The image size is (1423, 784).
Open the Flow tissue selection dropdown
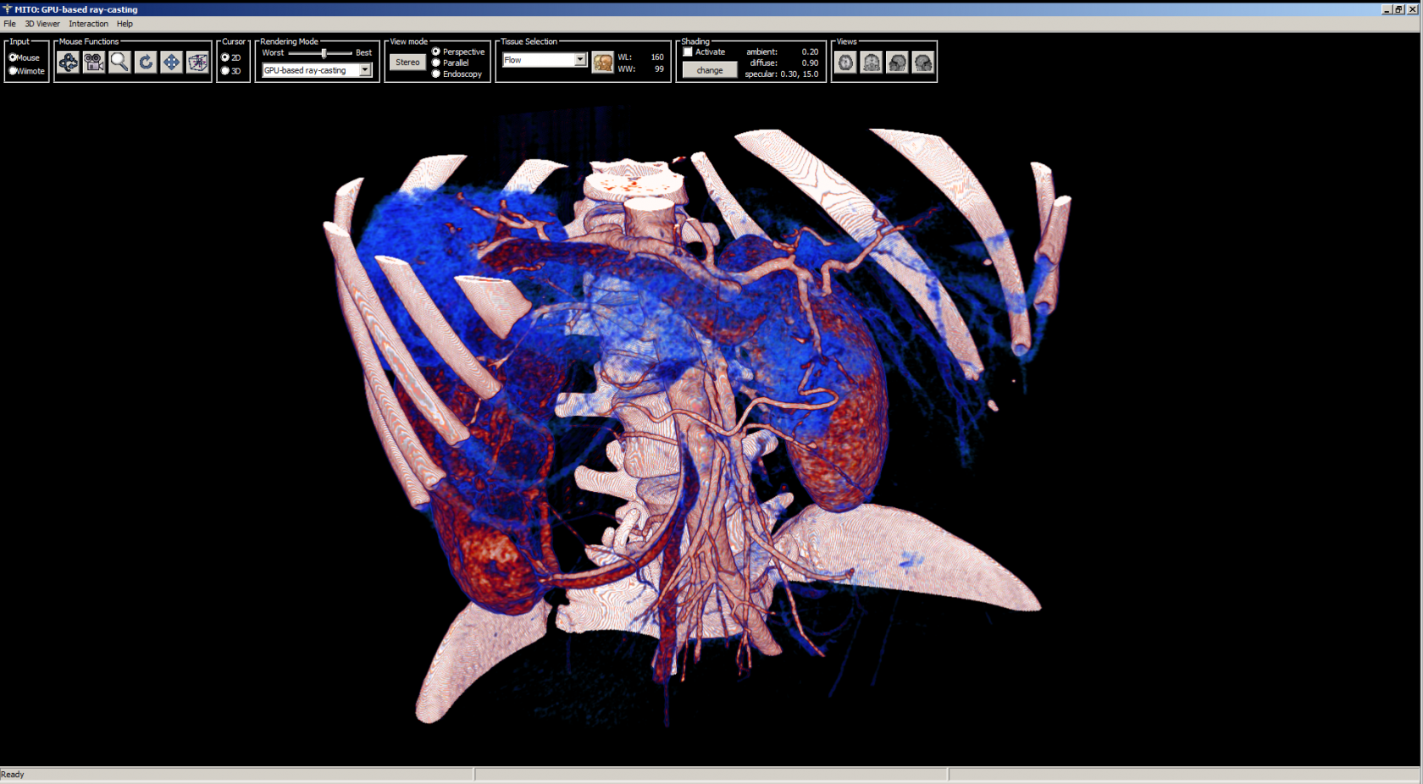coord(579,59)
